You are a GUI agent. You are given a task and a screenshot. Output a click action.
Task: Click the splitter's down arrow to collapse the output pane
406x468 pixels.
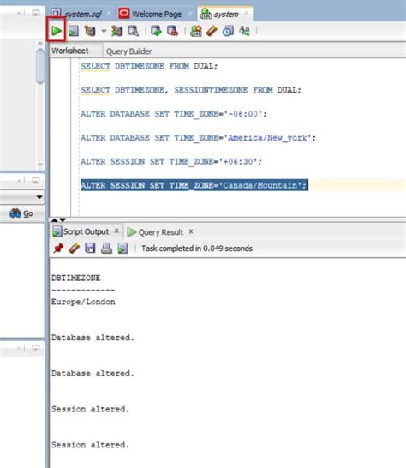coord(63,220)
